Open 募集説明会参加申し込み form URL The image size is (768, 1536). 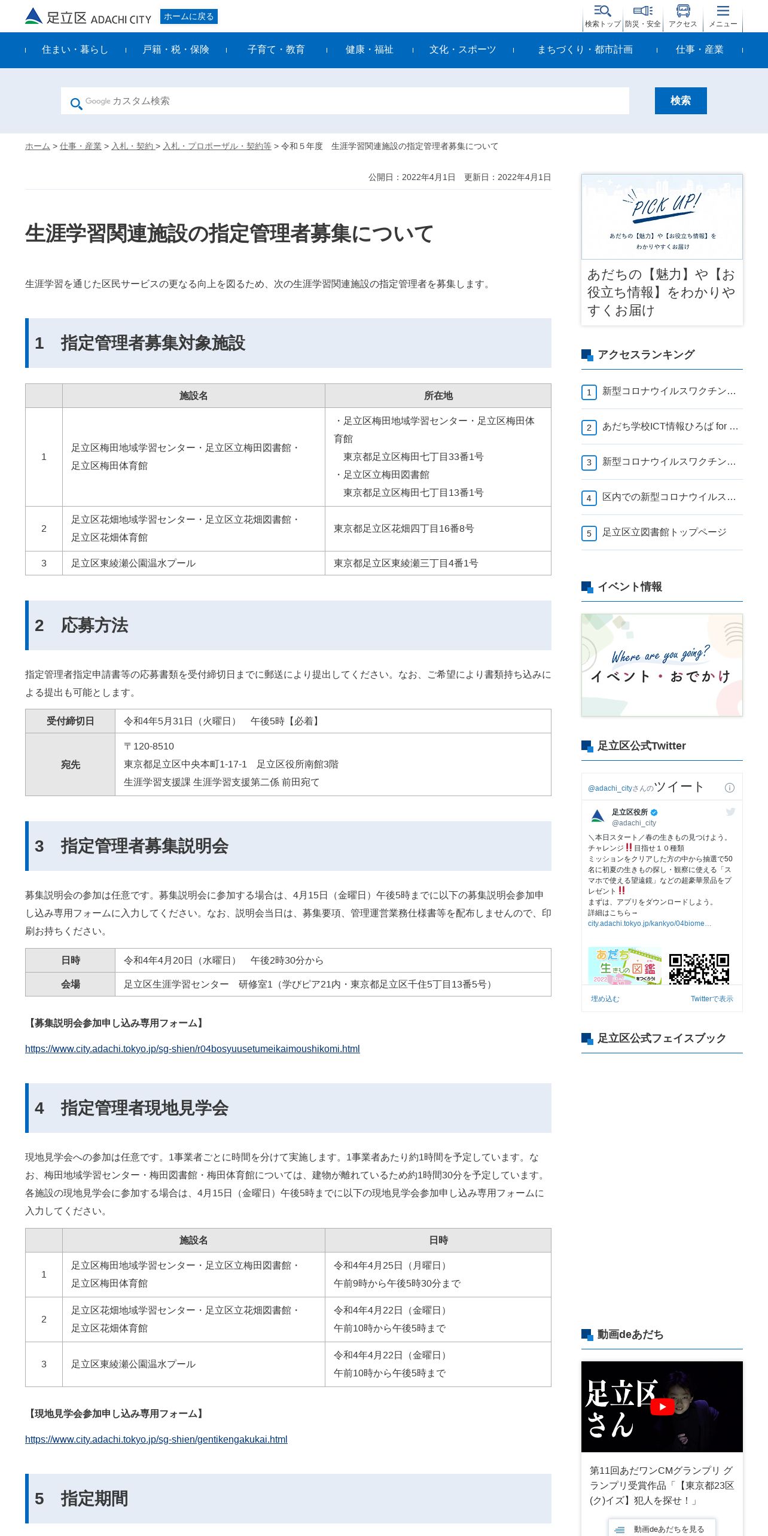(193, 1049)
